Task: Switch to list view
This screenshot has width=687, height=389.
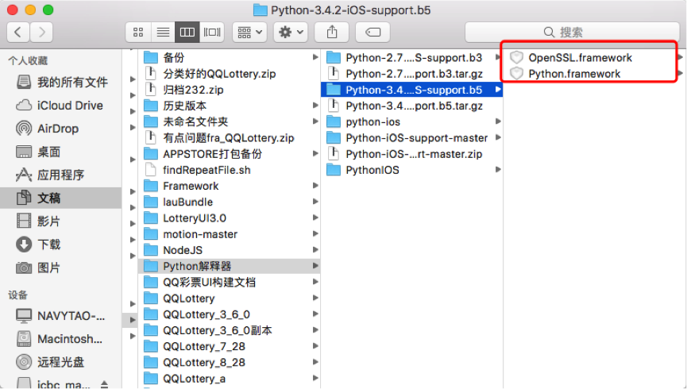Action: pyautogui.click(x=163, y=32)
